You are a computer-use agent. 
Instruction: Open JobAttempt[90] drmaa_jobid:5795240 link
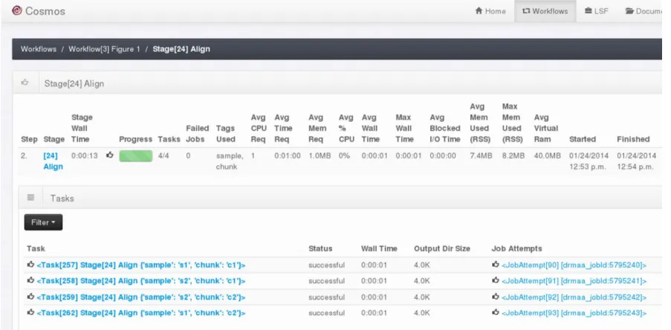[x=574, y=265]
